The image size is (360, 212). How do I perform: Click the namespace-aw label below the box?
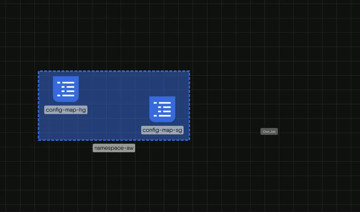114,148
